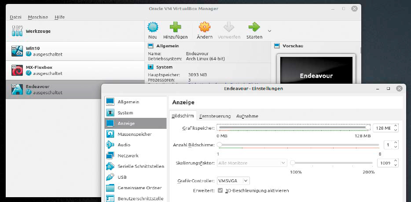Screen dimensions: 411x202
Task: Select the Win10 machine name
Action: coord(33,48)
